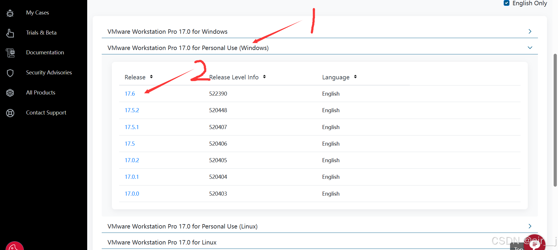Click the 520405 release level cell
Screen dimensions: 558x250
pos(218,160)
